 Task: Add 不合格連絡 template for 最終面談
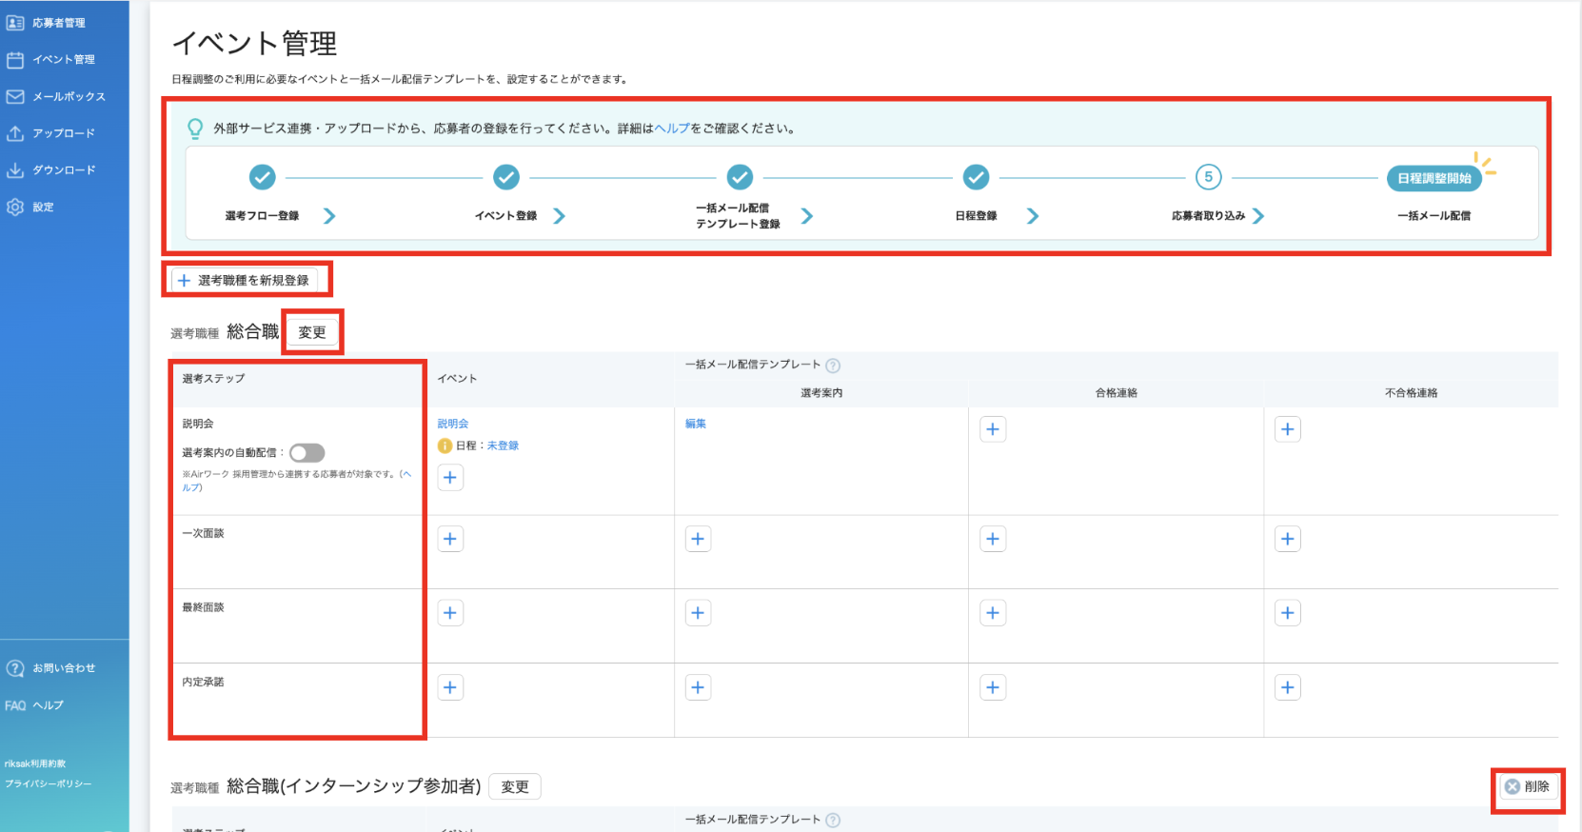pyautogui.click(x=1288, y=613)
